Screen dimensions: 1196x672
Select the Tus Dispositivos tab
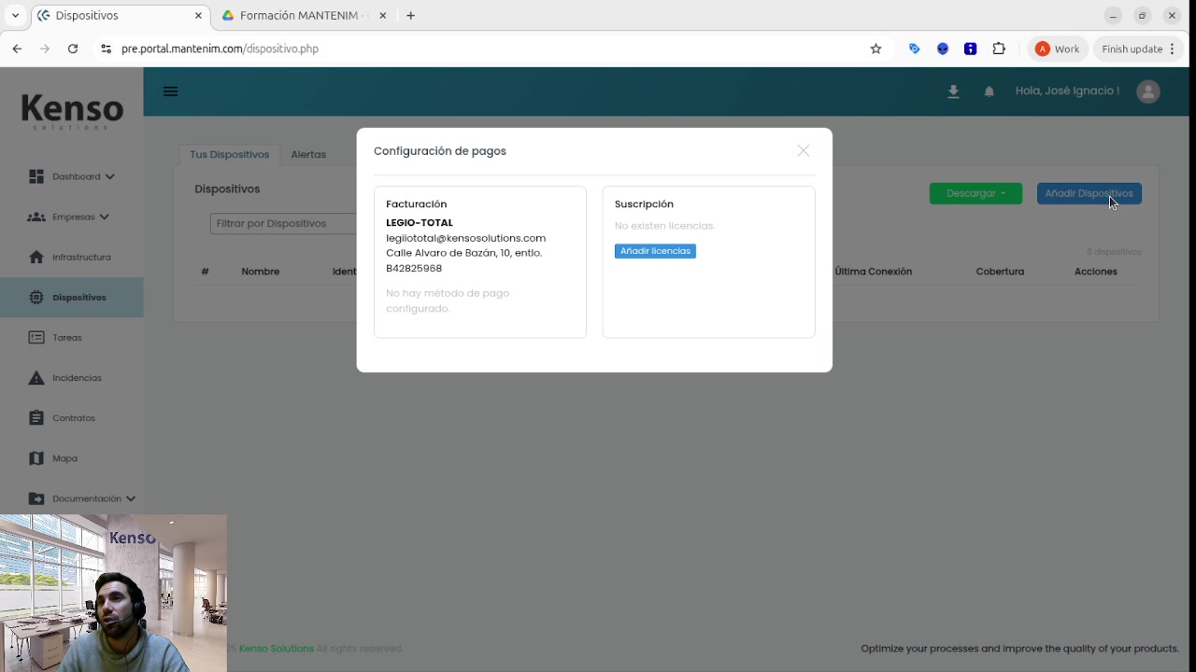(229, 154)
